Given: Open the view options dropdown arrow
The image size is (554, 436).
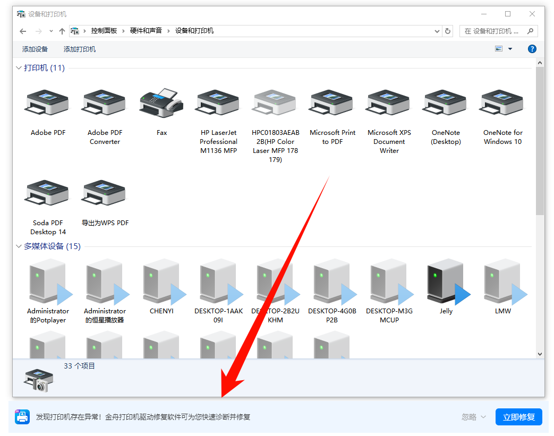Looking at the screenshot, I should point(510,49).
